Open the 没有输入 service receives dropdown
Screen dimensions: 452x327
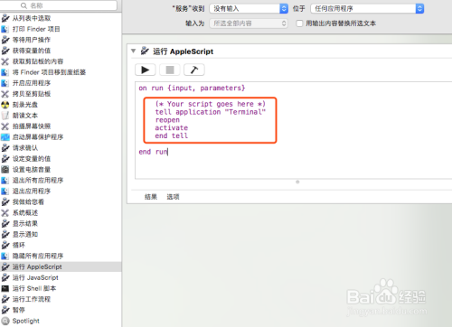click(x=249, y=8)
